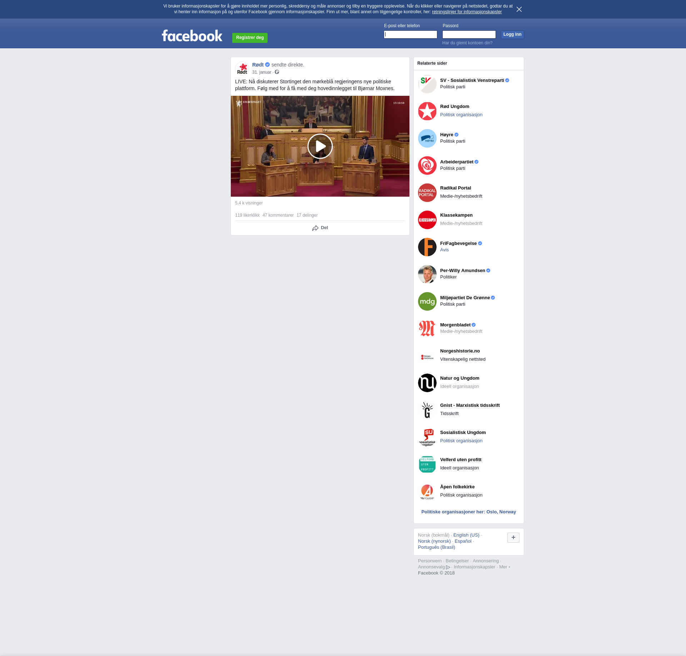Open the Radikal Portal logo icon
Image resolution: width=686 pixels, height=656 pixels.
(427, 193)
